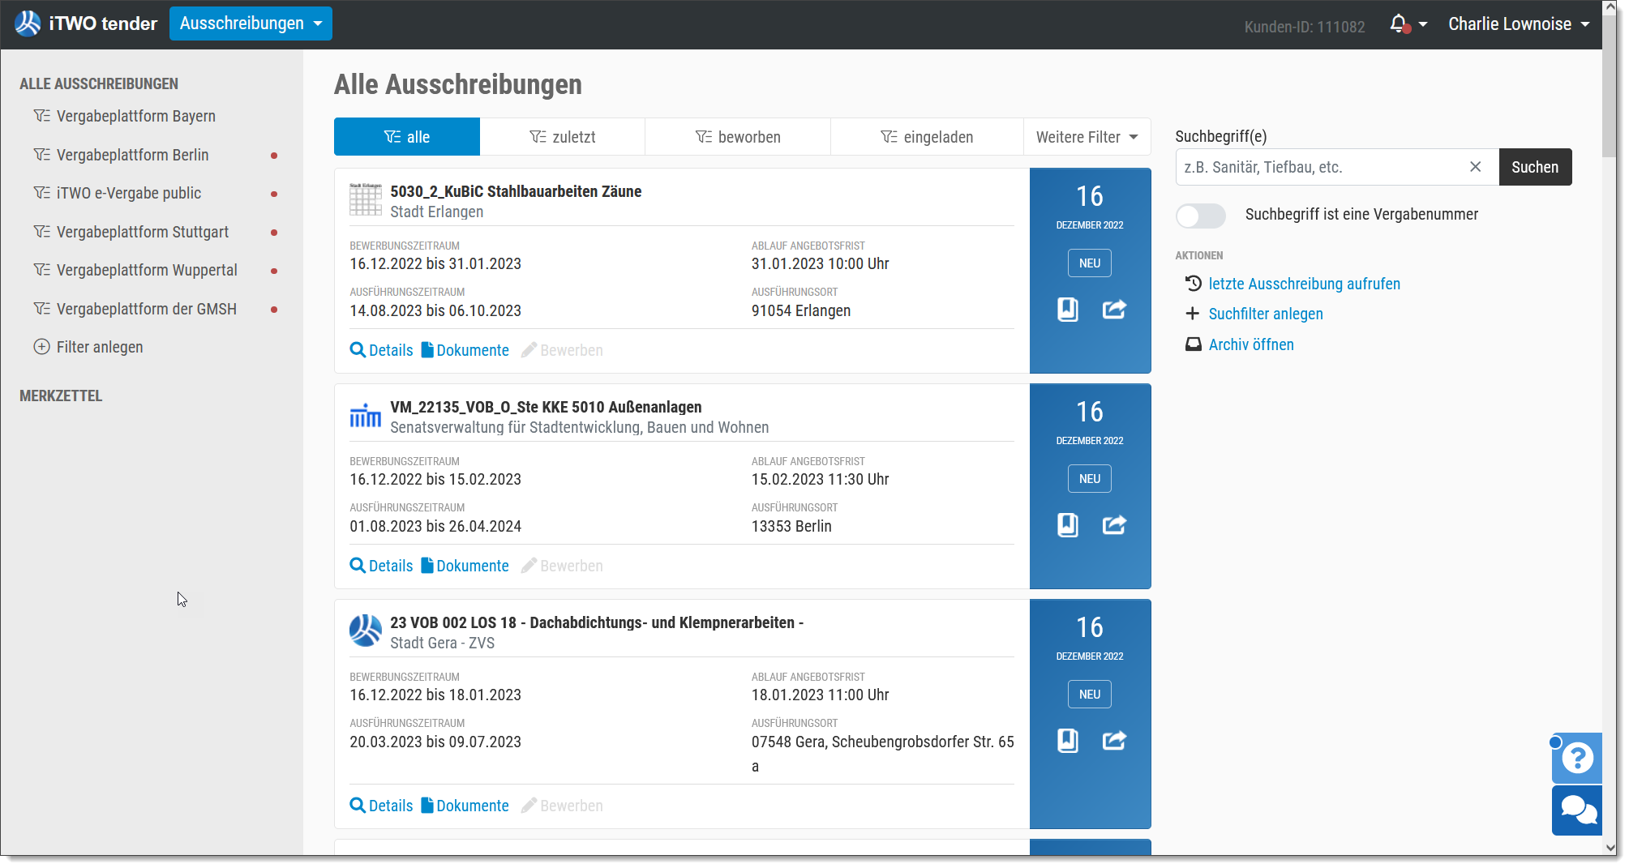Click the Suchen button

click(1535, 167)
